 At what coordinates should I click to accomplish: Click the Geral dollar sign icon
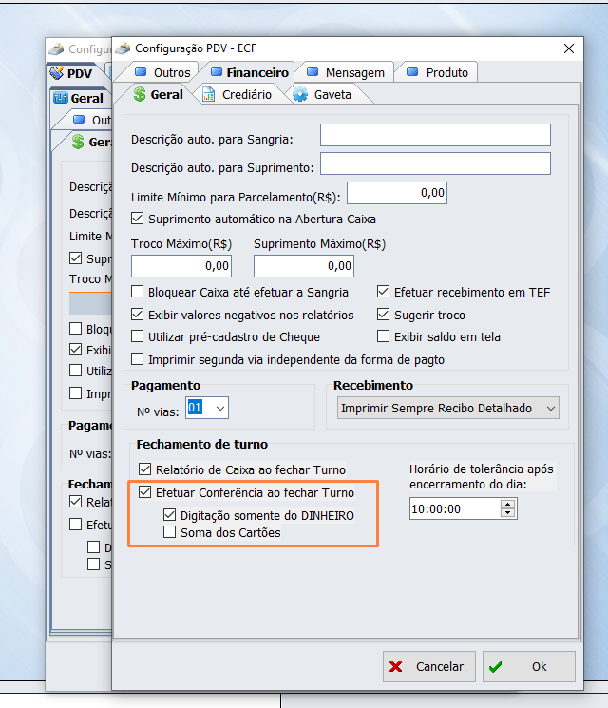click(139, 95)
